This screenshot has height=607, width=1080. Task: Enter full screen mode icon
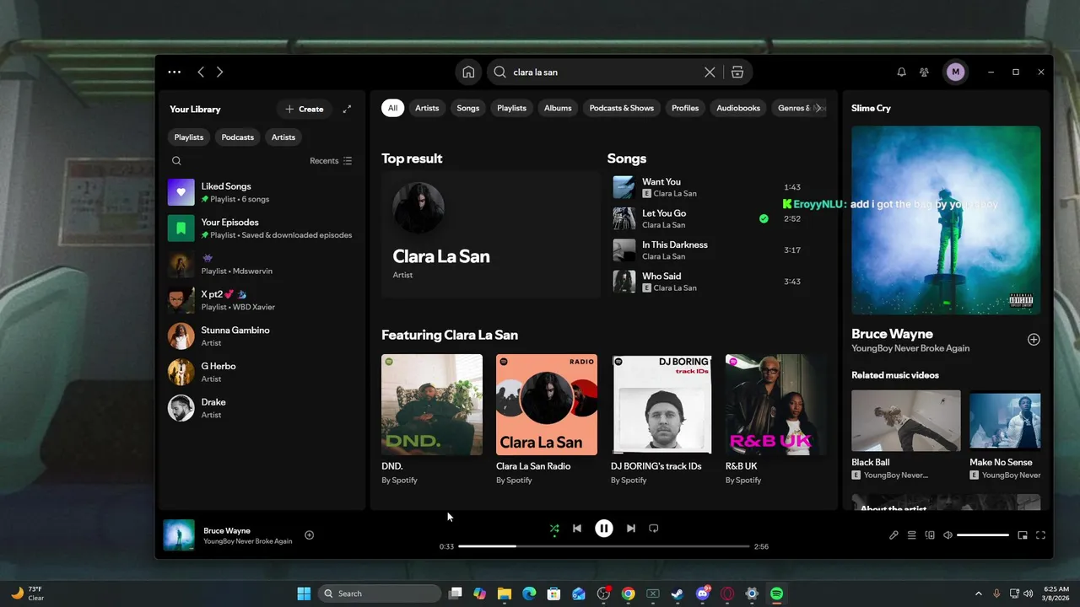(x=1040, y=535)
